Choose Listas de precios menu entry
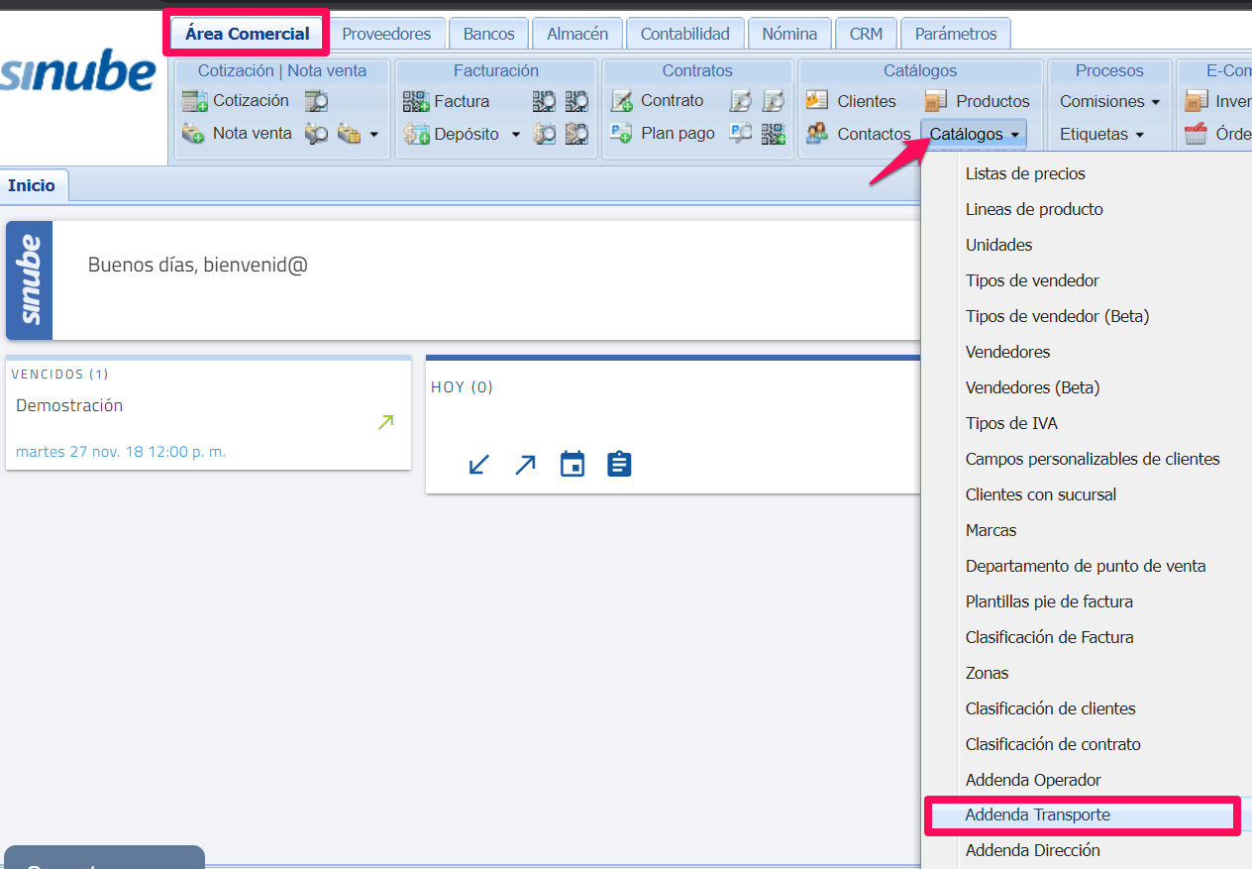Image resolution: width=1252 pixels, height=869 pixels. click(1025, 173)
